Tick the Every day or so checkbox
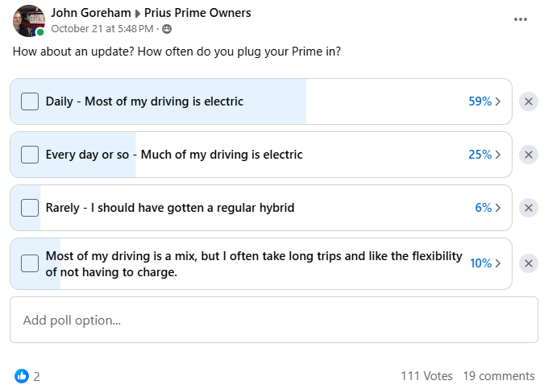Viewport: 544px width, 389px height. (30, 155)
